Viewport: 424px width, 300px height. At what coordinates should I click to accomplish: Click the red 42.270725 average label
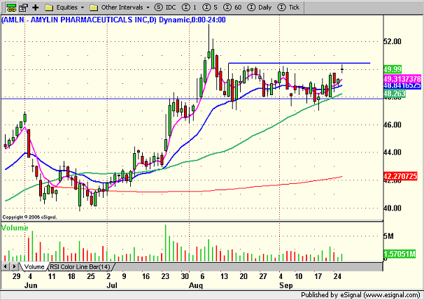[x=400, y=176]
